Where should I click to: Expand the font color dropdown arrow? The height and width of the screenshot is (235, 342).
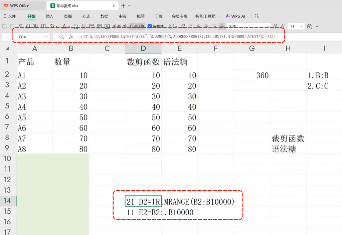(69, 26)
